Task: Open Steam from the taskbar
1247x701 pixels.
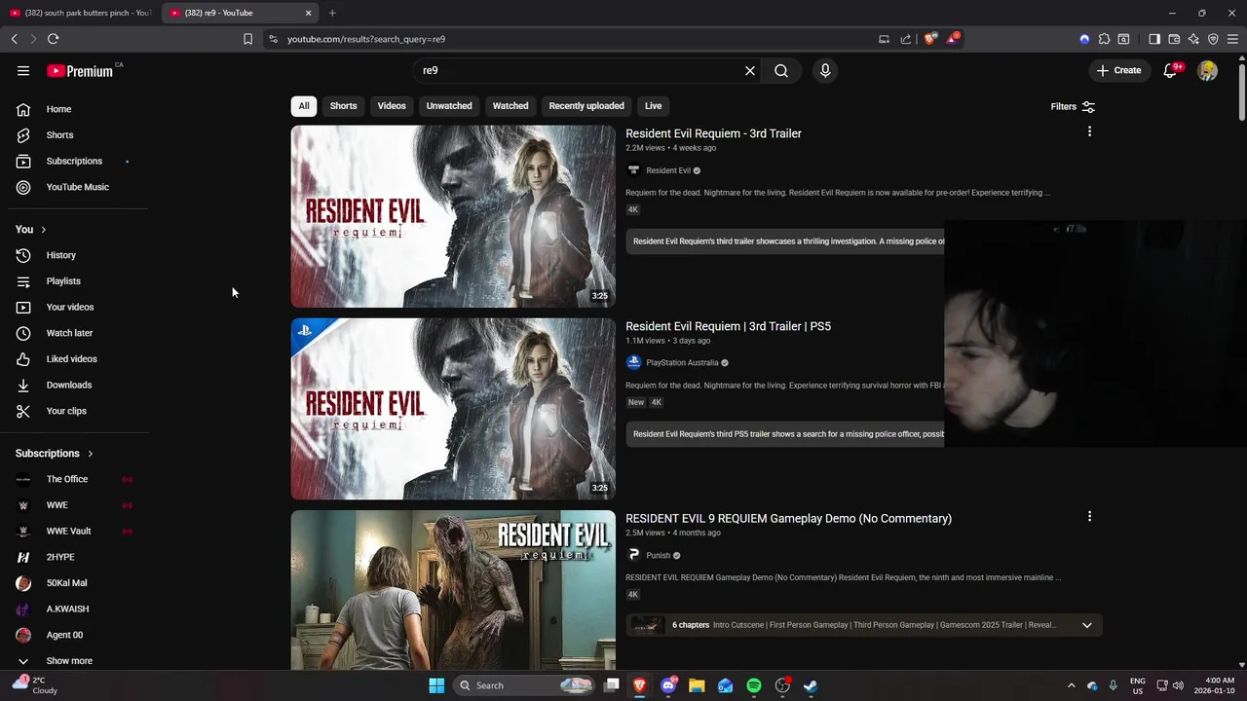Action: (811, 685)
